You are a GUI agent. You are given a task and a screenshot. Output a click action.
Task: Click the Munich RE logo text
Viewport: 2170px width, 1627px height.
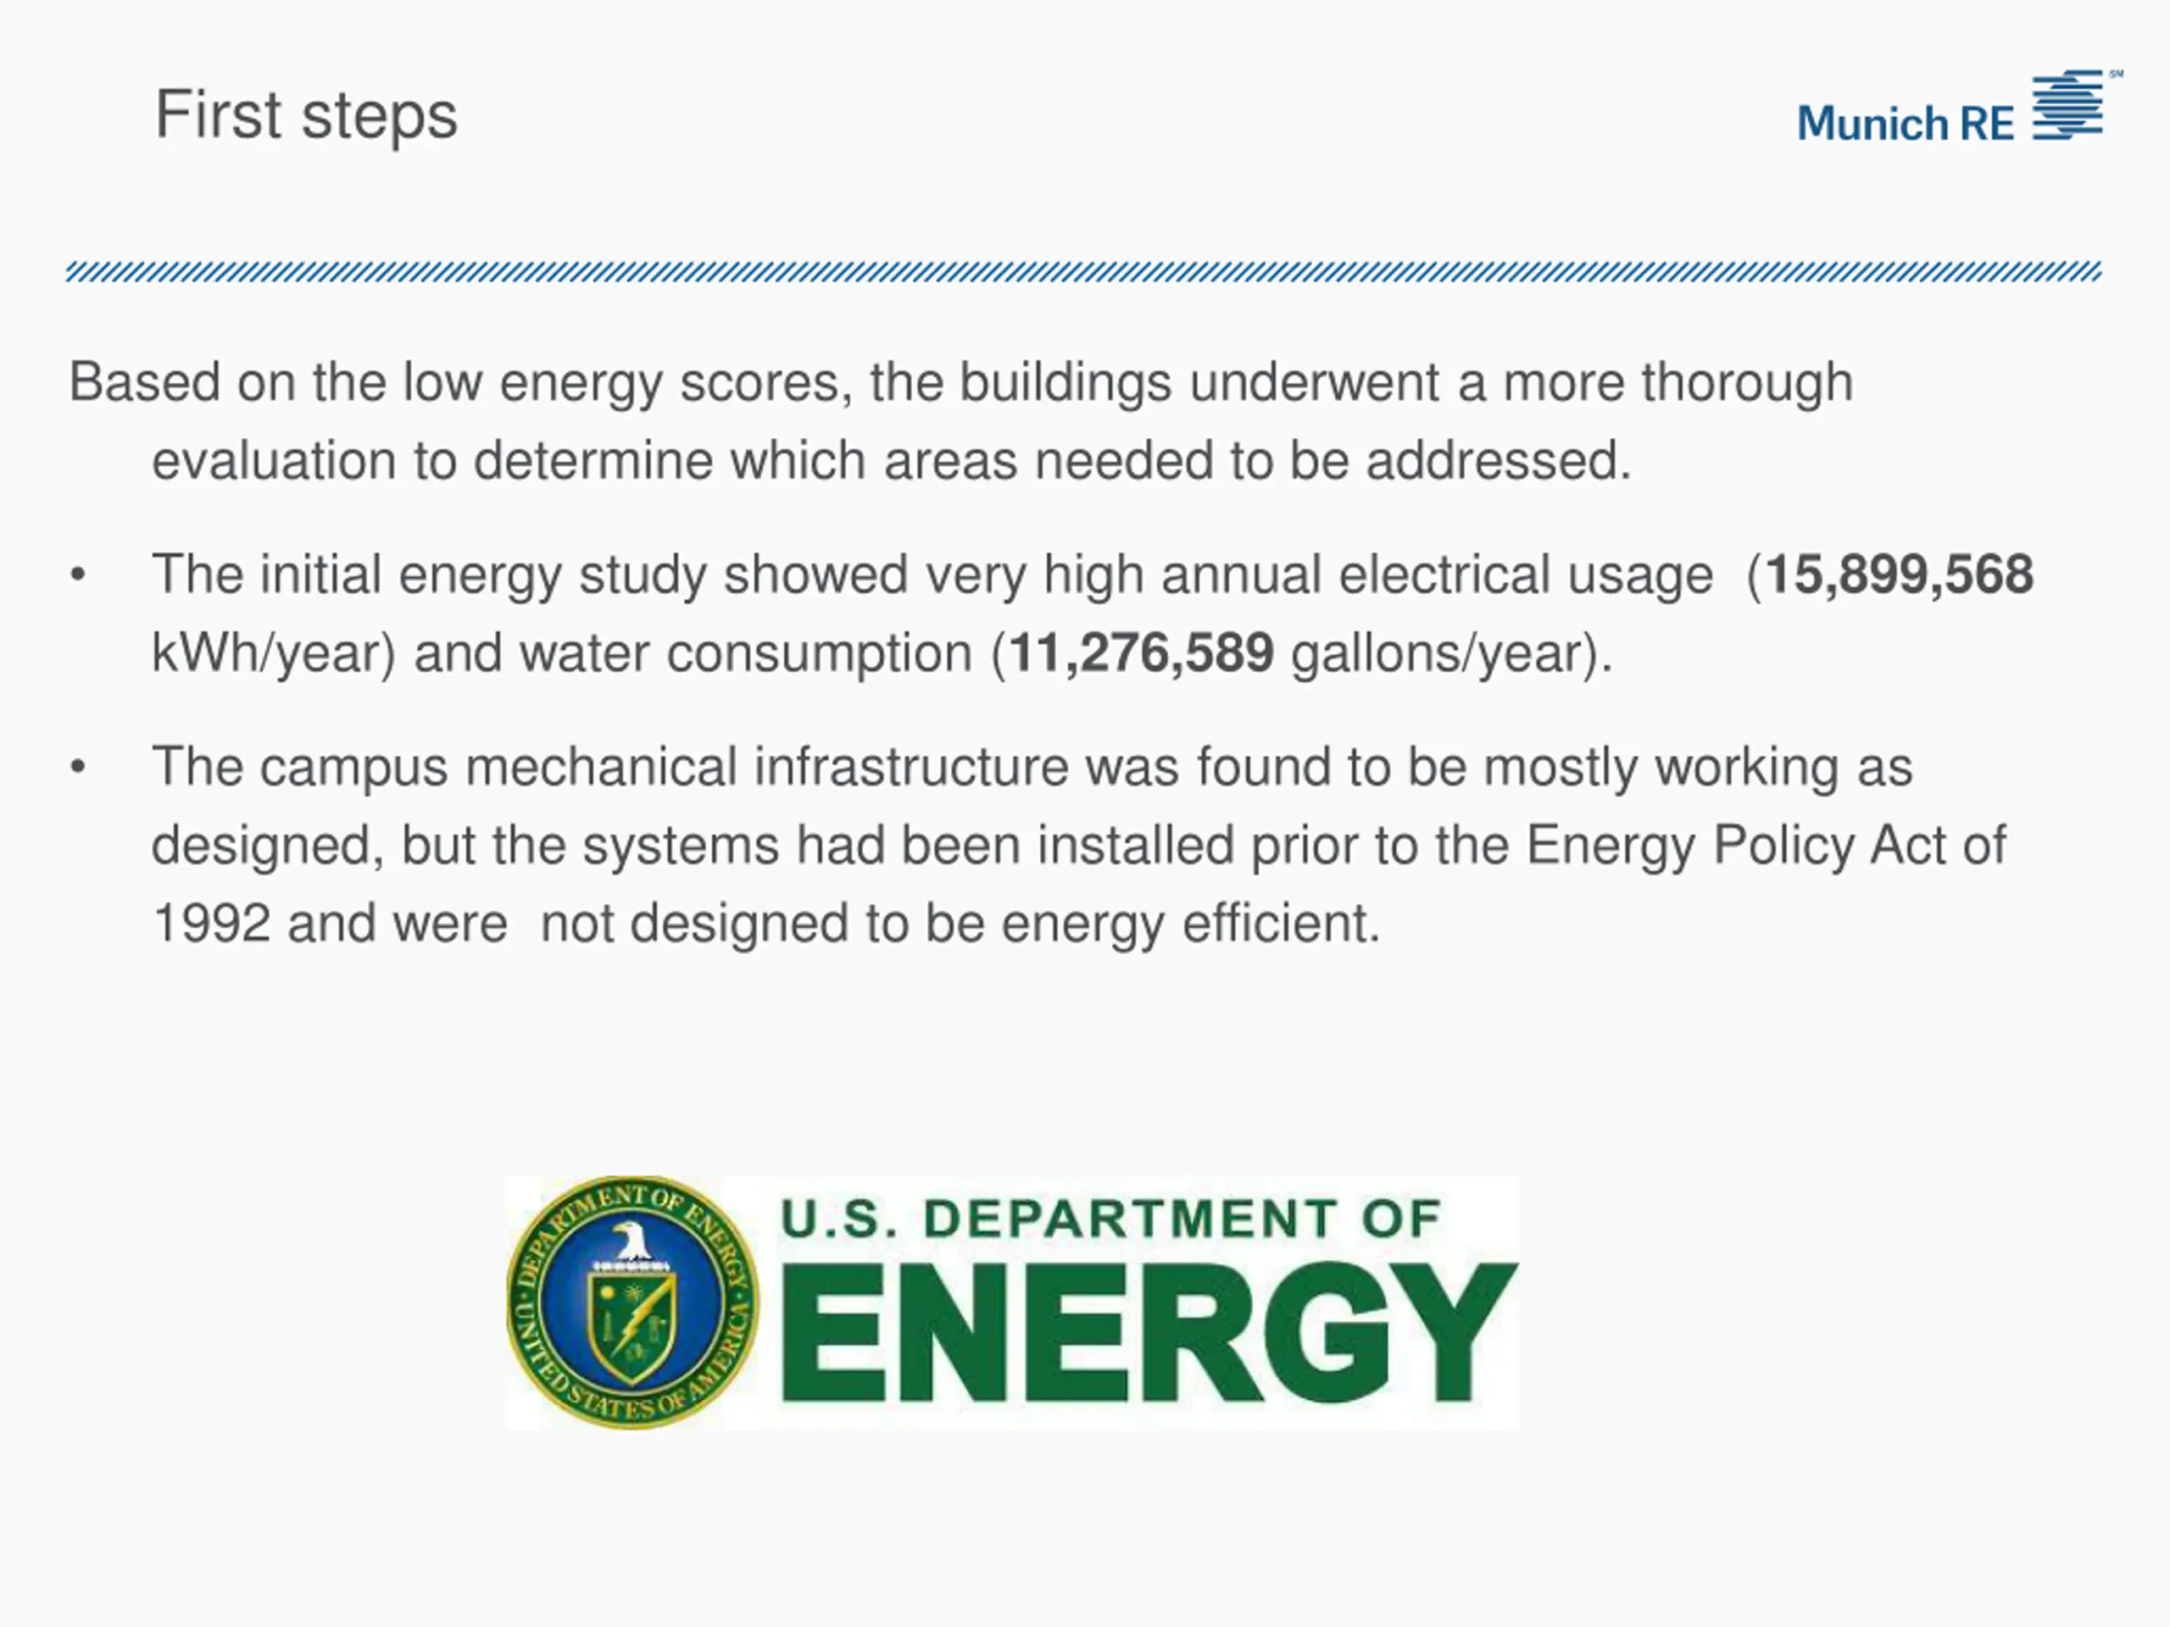(x=1906, y=124)
